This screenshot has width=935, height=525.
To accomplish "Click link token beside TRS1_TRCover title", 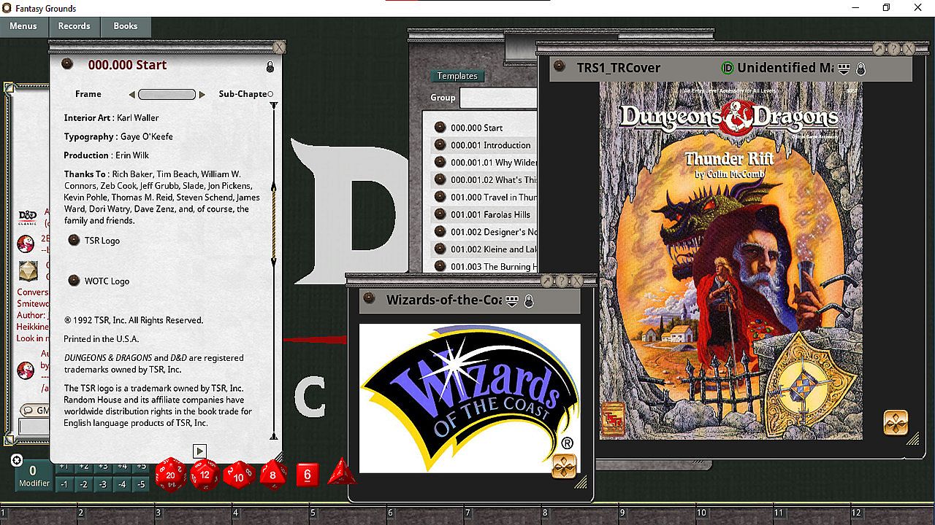I will 560,66.
